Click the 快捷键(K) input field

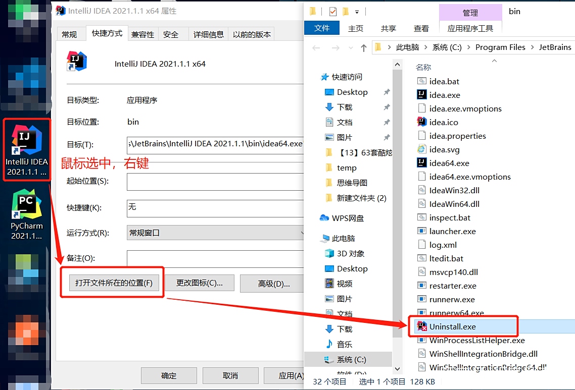pos(216,208)
